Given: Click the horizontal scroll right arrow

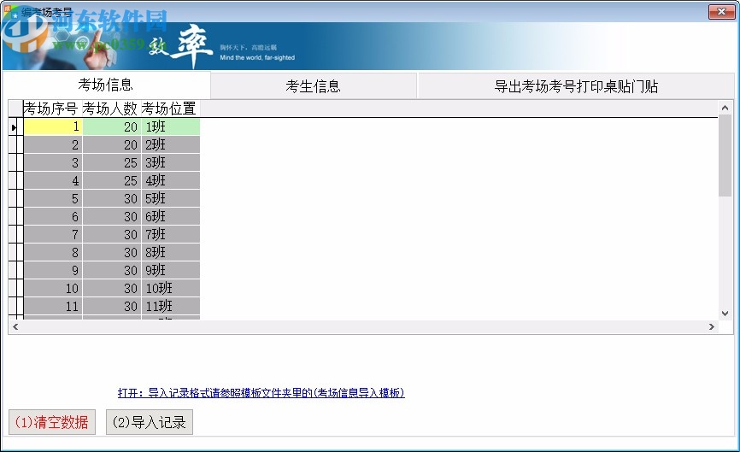Looking at the screenshot, I should [711, 326].
